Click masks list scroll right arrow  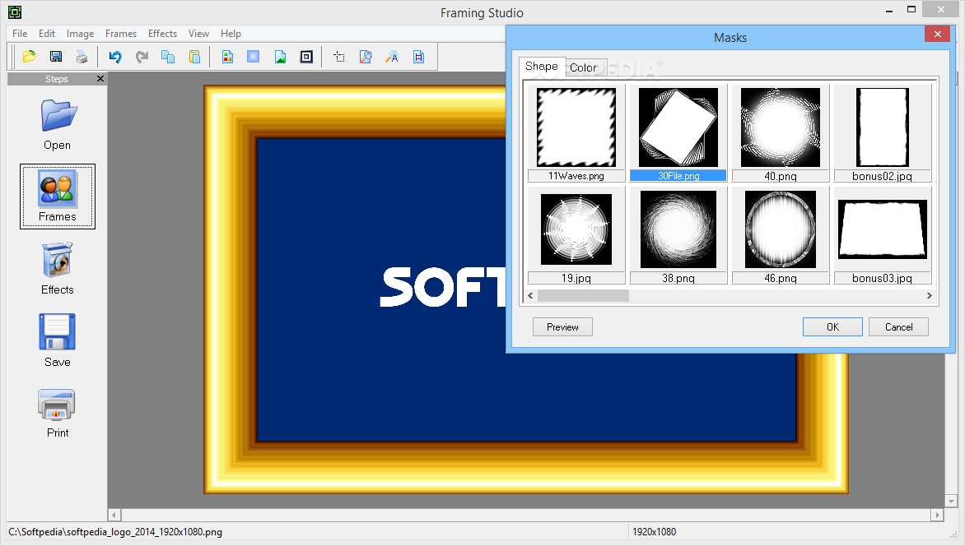pos(930,296)
